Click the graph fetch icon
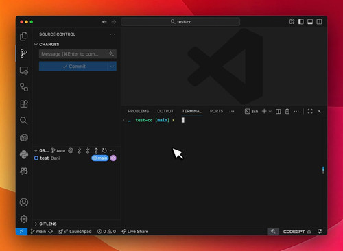The width and height of the screenshot is (343, 251). [x=79, y=150]
